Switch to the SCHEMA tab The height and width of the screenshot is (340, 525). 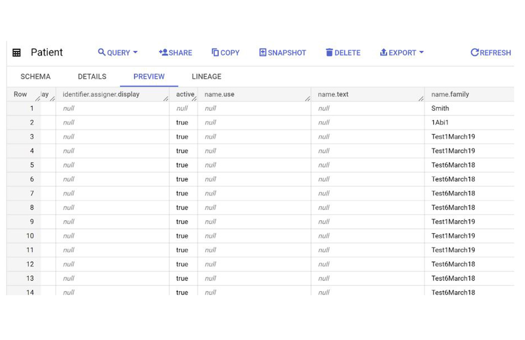35,76
